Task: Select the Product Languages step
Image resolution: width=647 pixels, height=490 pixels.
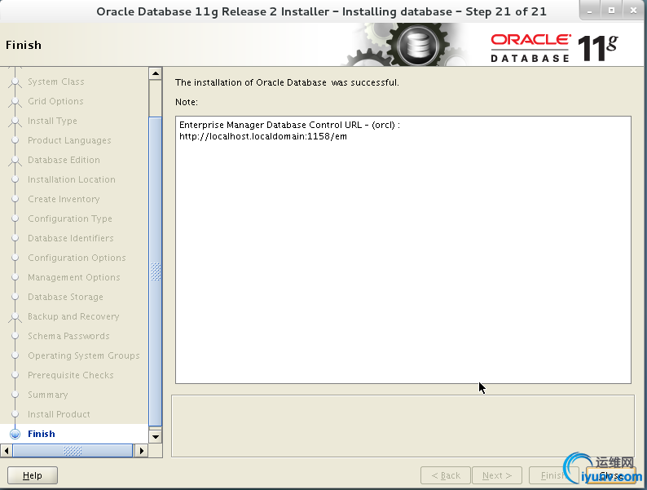Action: [69, 140]
